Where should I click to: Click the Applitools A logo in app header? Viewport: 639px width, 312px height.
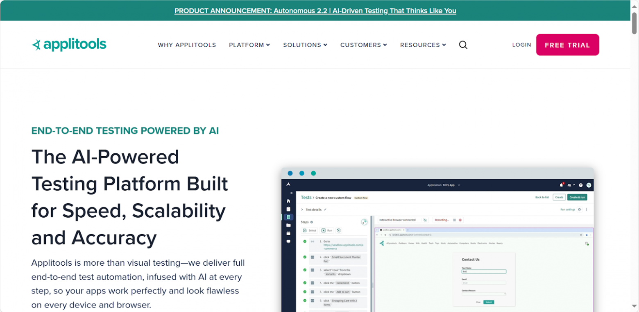(x=288, y=184)
